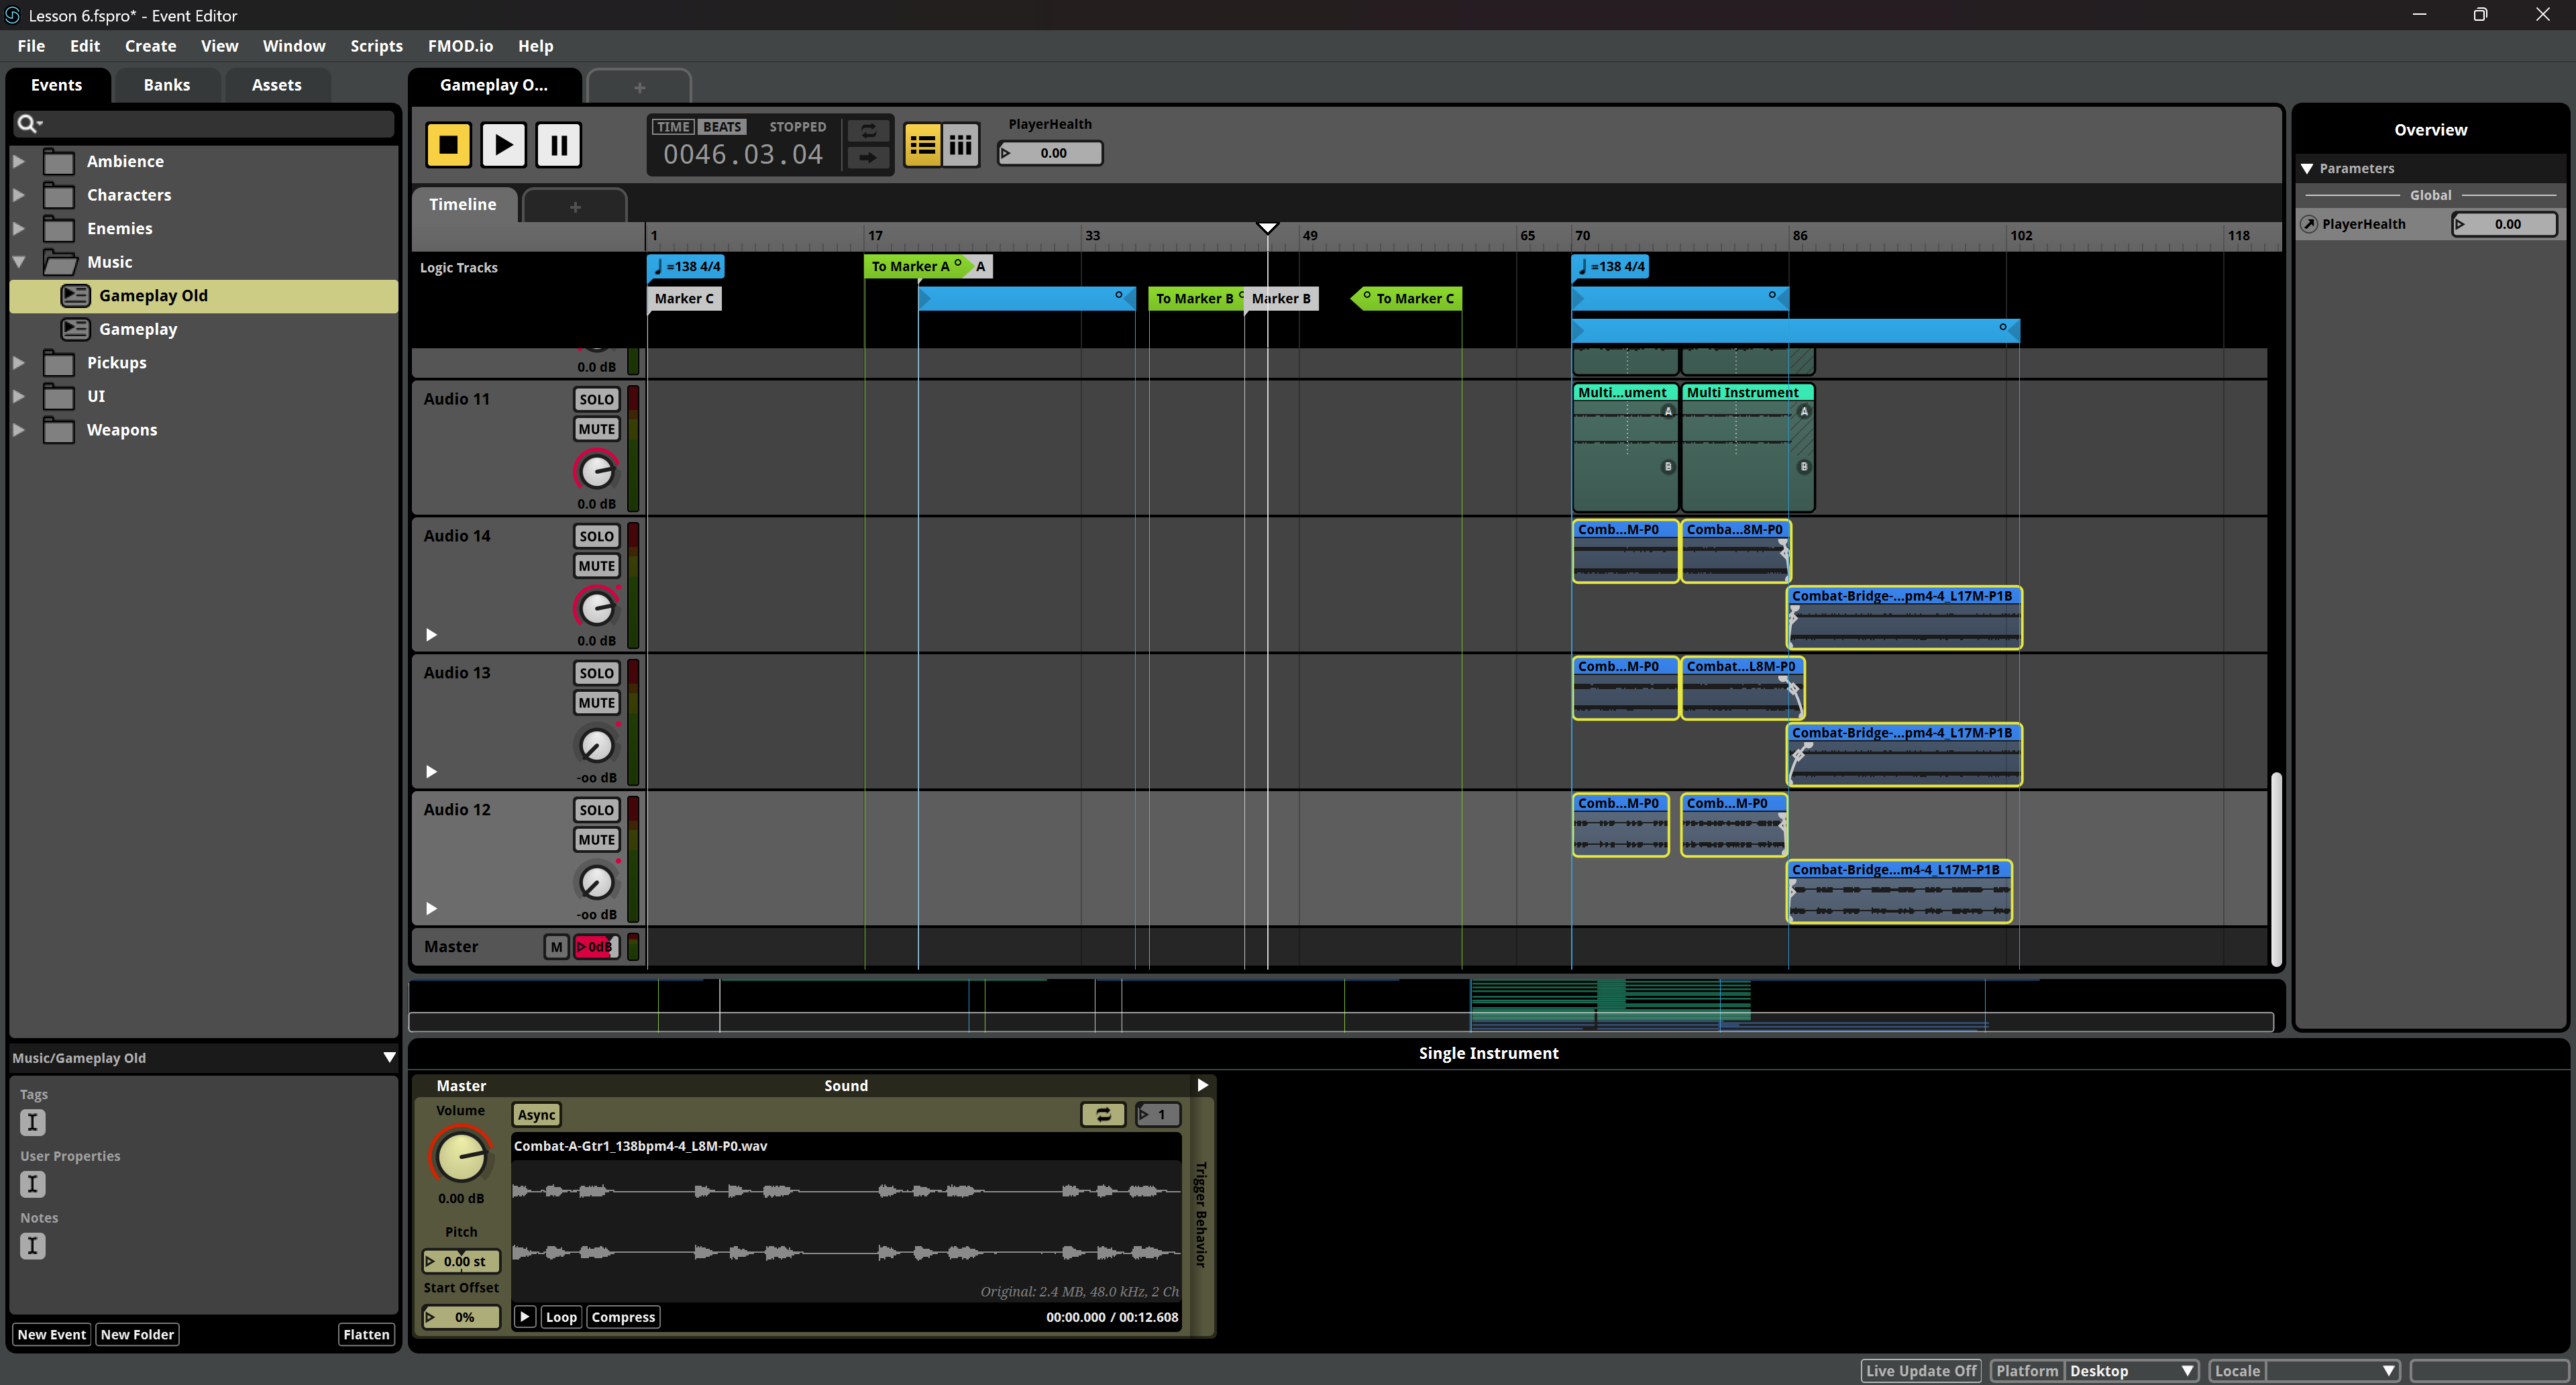Switch to the Banks tab
The width and height of the screenshot is (2576, 1385).
[x=167, y=85]
